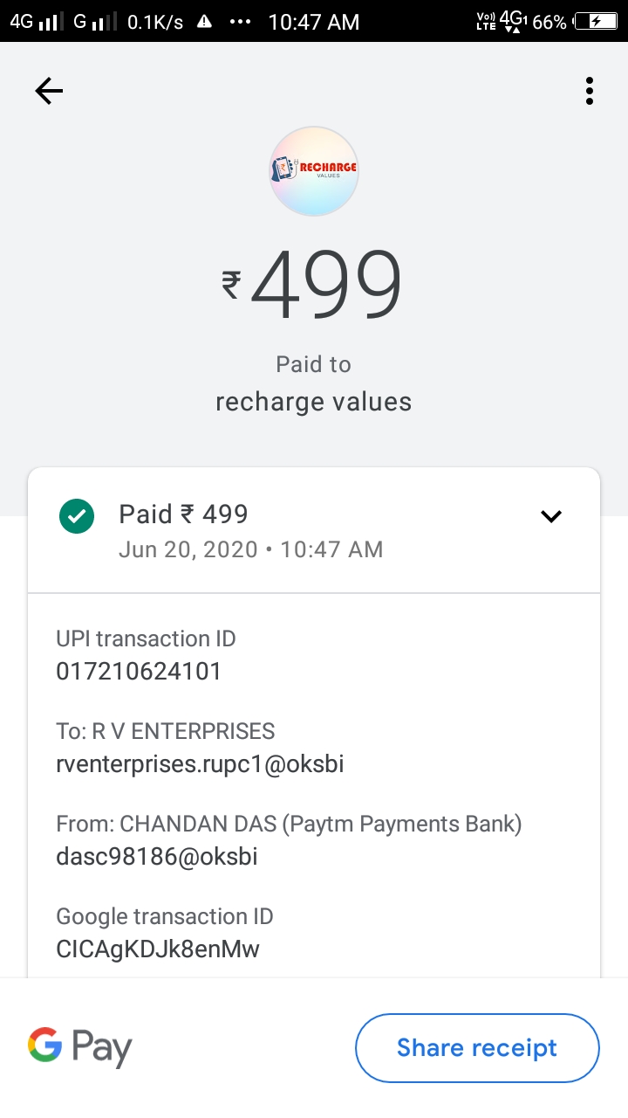
Task: Collapse payment details with the chevron
Action: (x=551, y=516)
